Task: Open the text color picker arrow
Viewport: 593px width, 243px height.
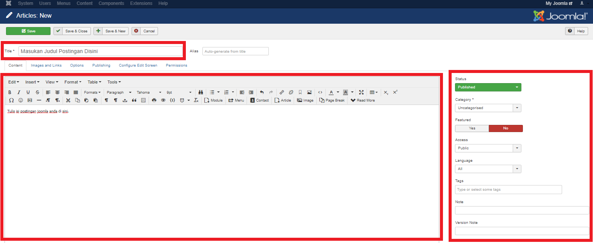Action: [338, 92]
